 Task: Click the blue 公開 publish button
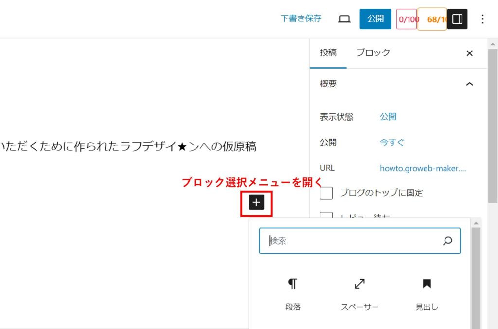pos(375,19)
